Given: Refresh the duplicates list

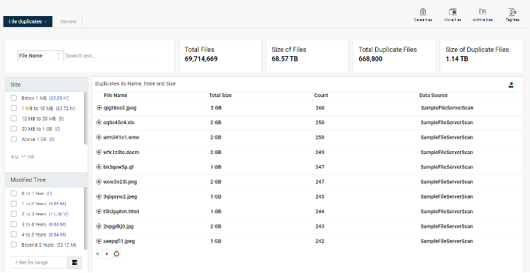Looking at the screenshot, I should 116,254.
